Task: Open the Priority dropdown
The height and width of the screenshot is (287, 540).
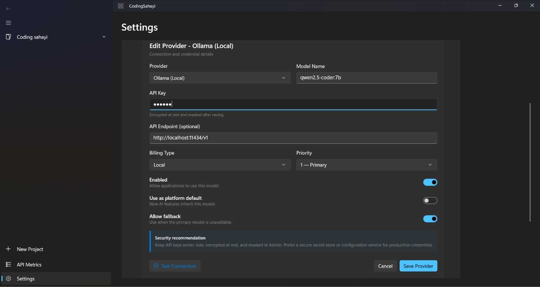Action: coord(367,165)
